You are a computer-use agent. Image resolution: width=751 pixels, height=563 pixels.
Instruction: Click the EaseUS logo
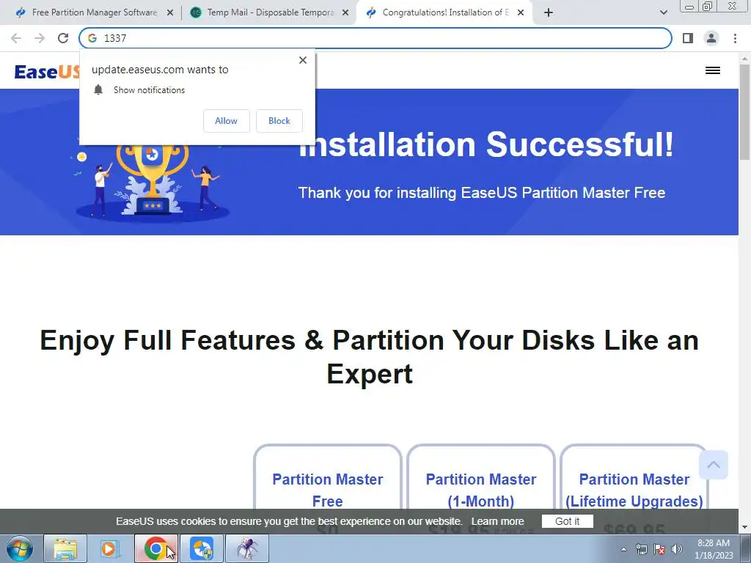(47, 72)
